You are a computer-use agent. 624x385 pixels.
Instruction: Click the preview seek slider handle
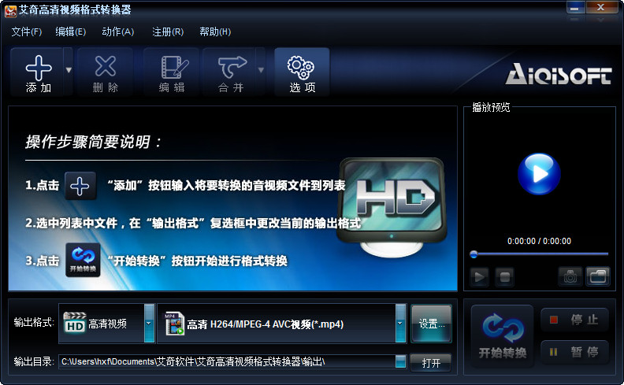[x=474, y=254]
